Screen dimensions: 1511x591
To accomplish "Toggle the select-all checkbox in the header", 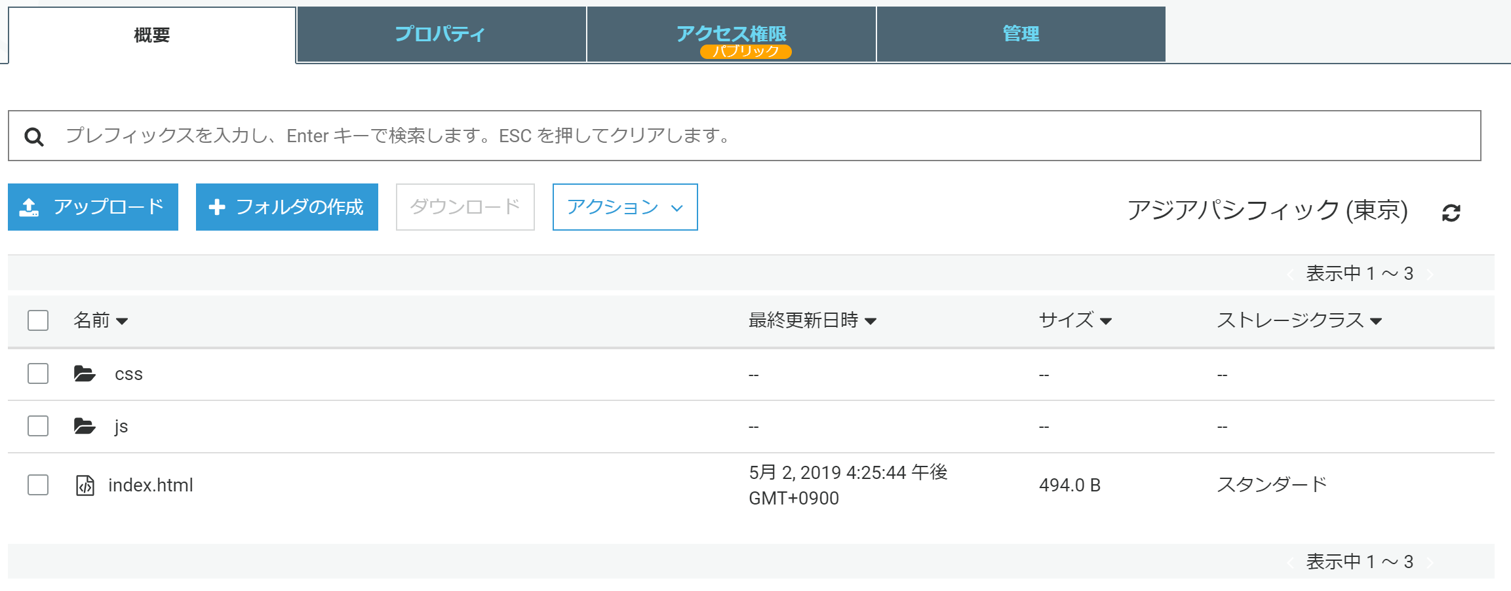I will point(38,320).
